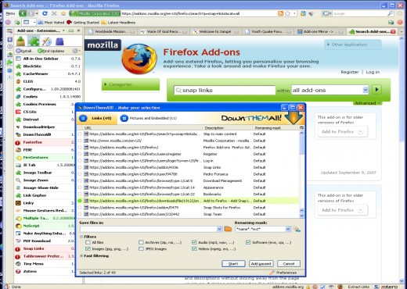
Task: Open the Plugins blue brick icon
Action: 59,41
